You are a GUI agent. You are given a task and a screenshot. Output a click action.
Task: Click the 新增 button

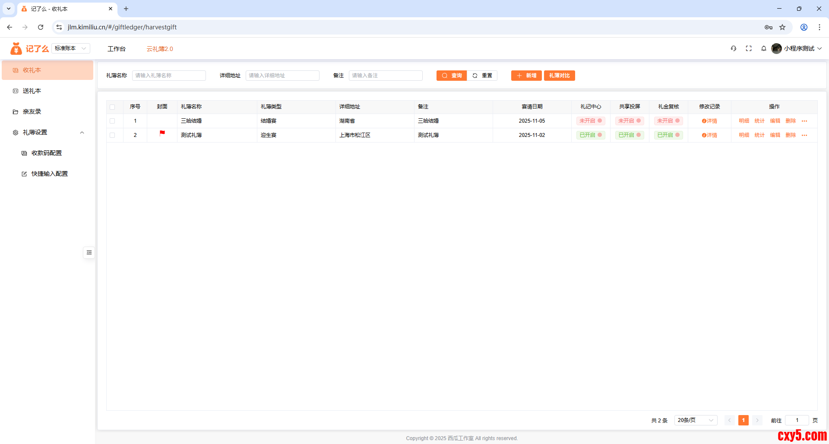pyautogui.click(x=526, y=76)
